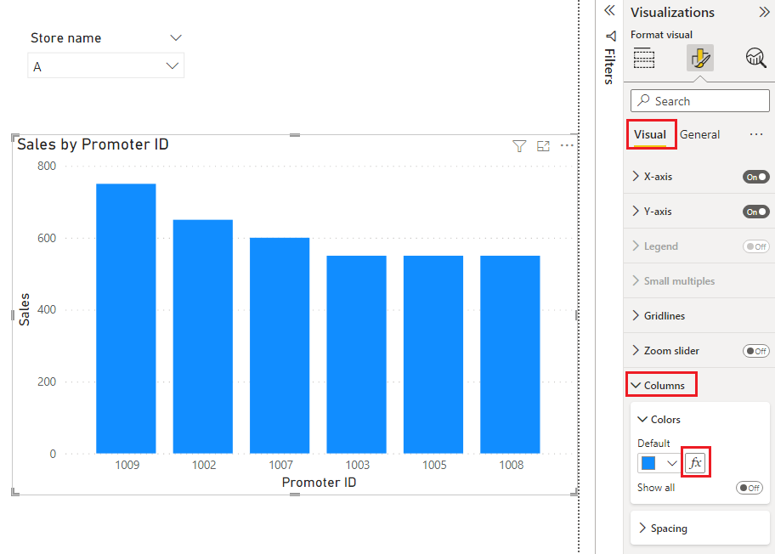775x554 pixels.
Task: Collapse Filters pane with double left chevron
Action: pyautogui.click(x=609, y=10)
